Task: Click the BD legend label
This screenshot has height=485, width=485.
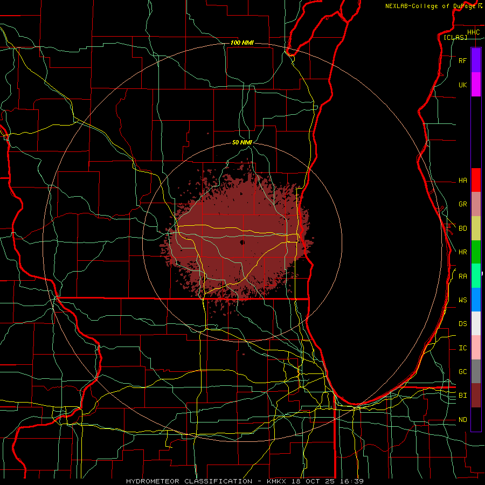Action: [x=463, y=228]
